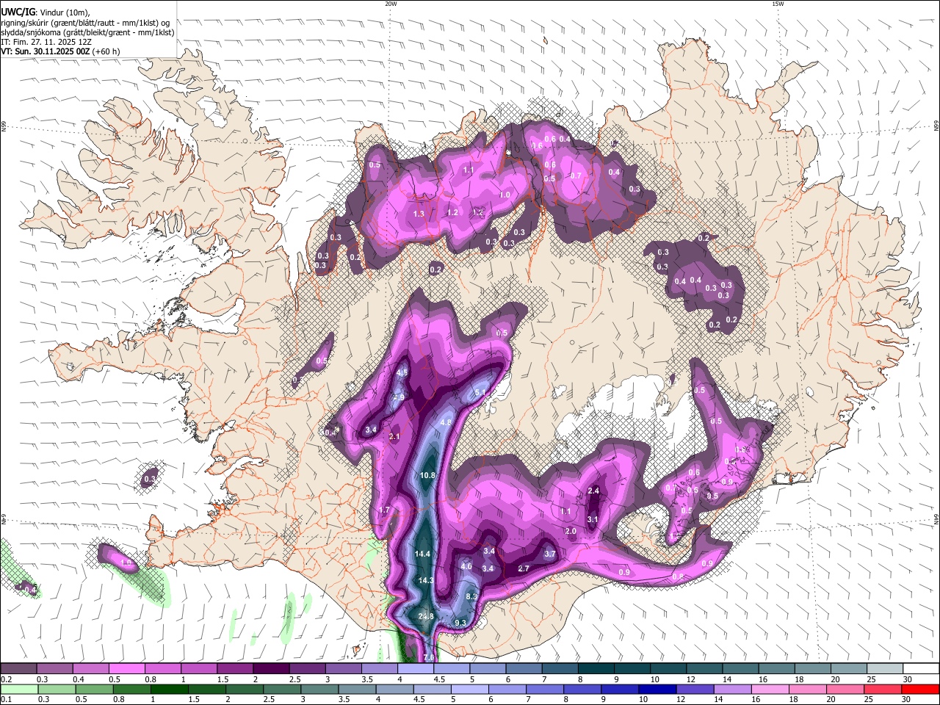Pick the '24.8' maximum value near south coast
This screenshot has height=705, width=940.
tap(426, 616)
